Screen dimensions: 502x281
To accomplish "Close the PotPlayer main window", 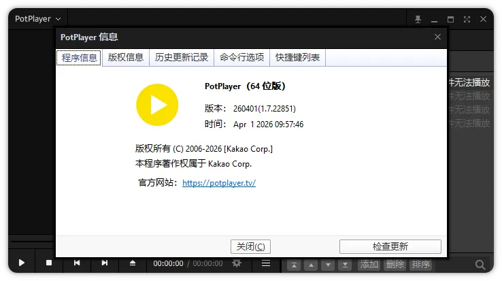I will tap(483, 19).
